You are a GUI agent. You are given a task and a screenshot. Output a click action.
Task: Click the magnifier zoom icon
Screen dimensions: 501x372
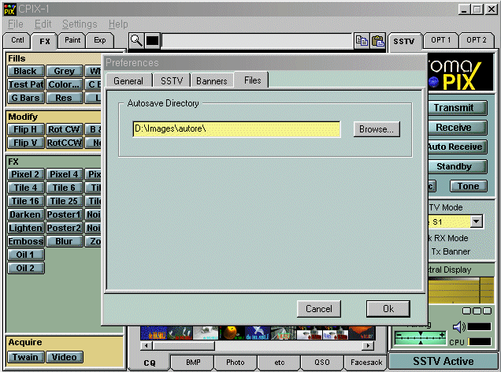136,41
